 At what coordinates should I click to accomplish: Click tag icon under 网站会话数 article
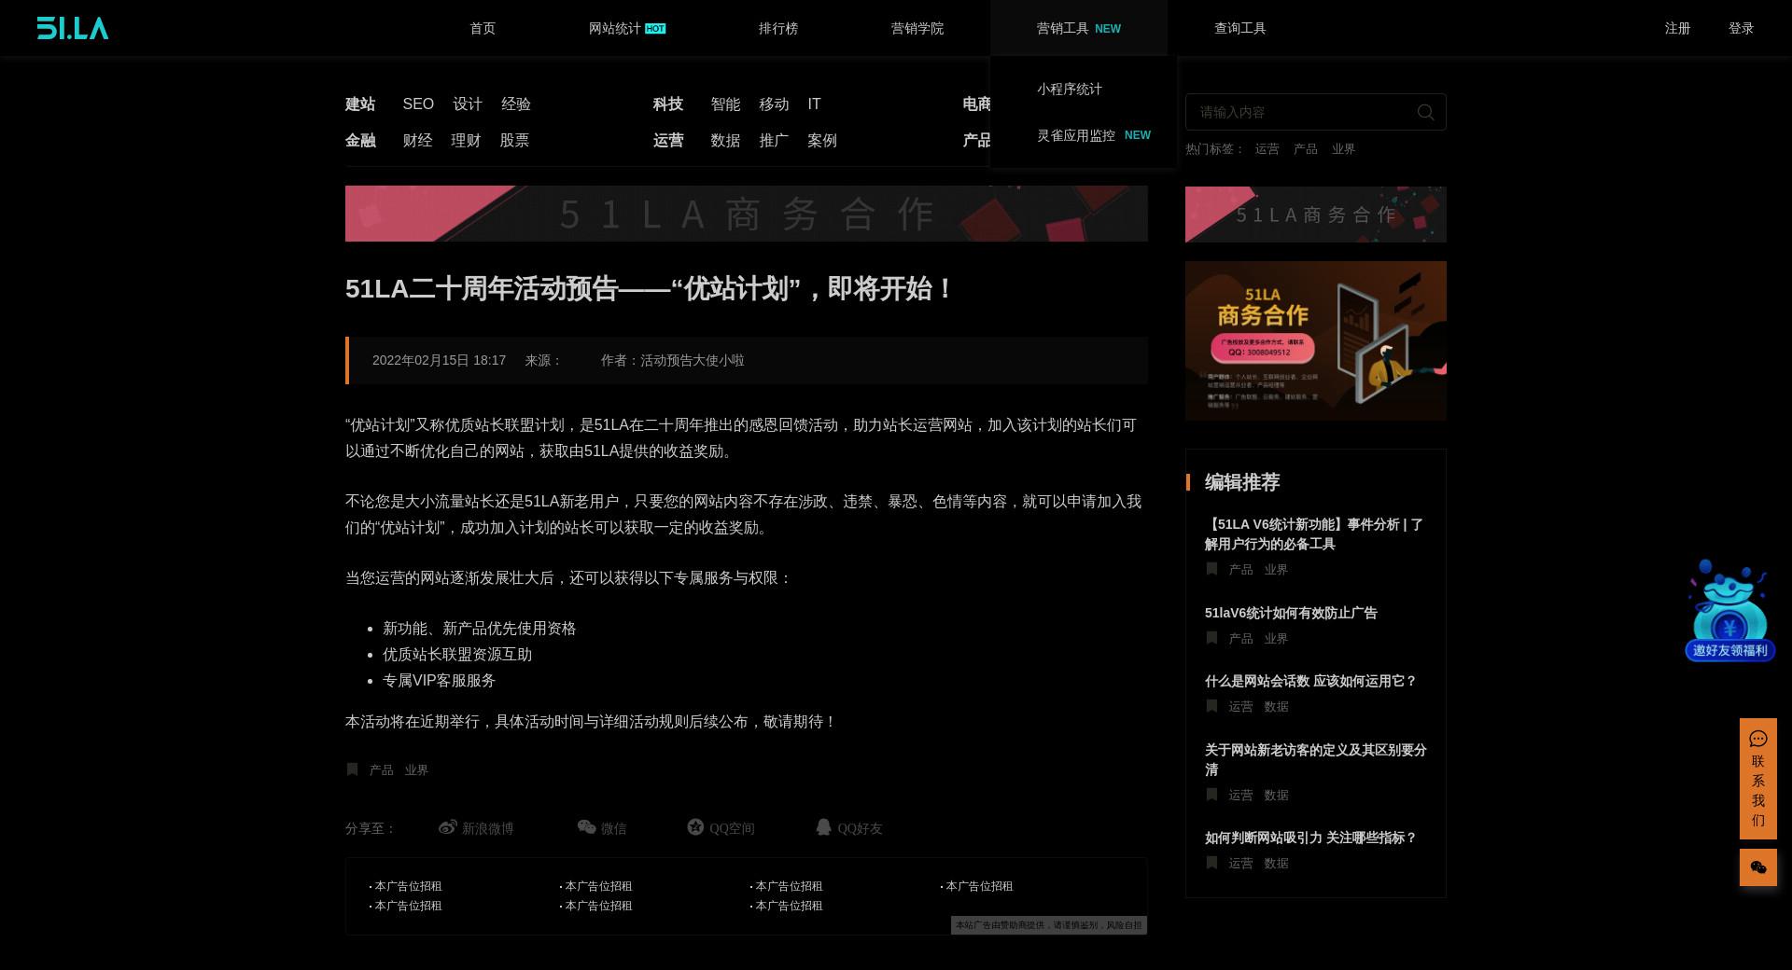click(x=1211, y=706)
